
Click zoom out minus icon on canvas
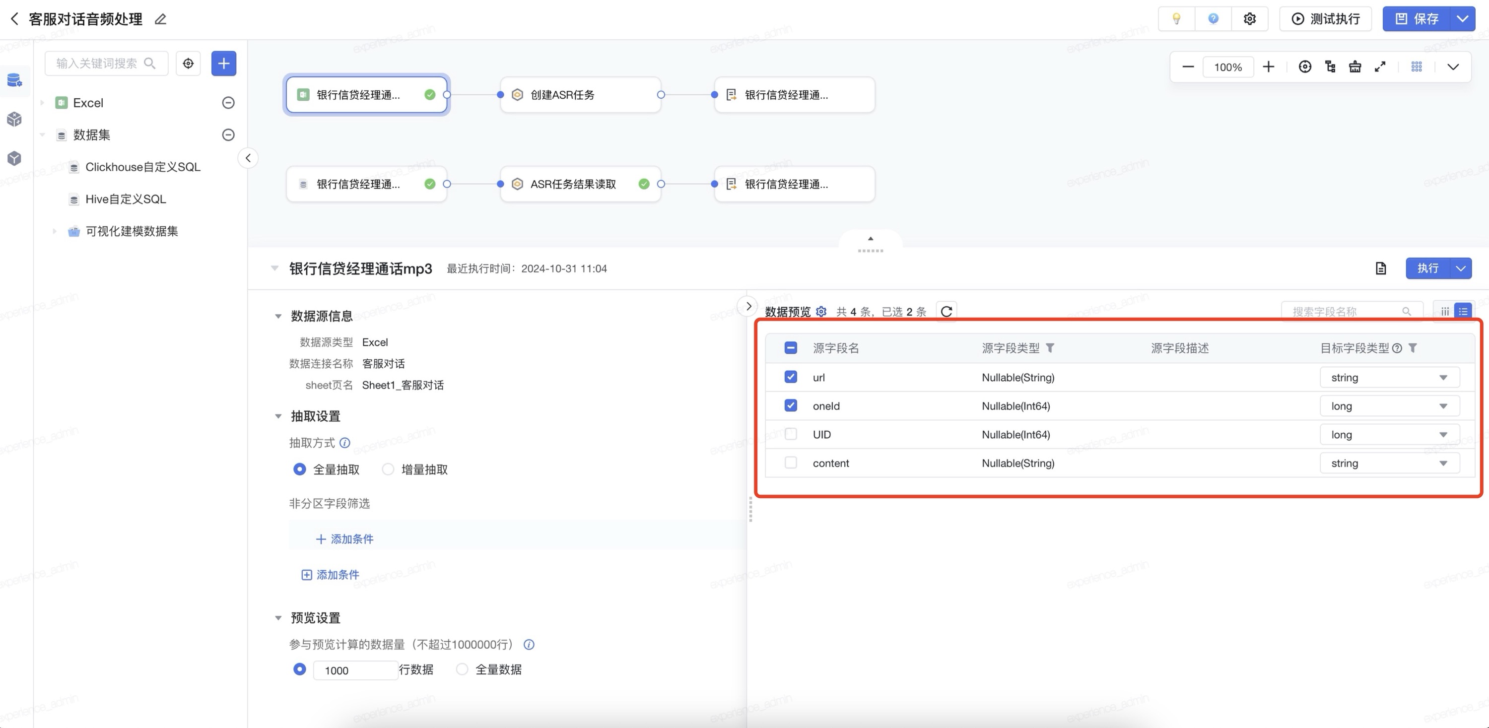(x=1188, y=67)
